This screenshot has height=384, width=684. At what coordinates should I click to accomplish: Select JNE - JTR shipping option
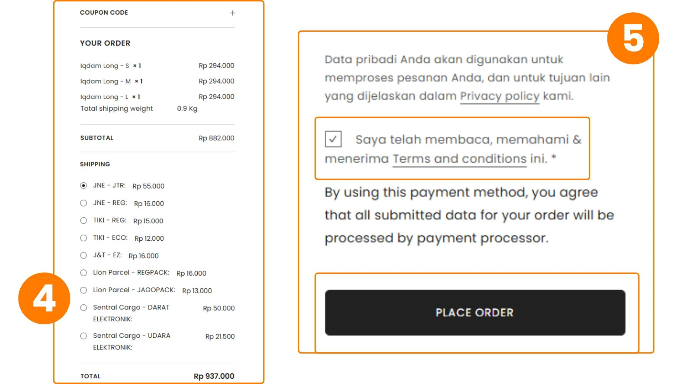pyautogui.click(x=83, y=186)
